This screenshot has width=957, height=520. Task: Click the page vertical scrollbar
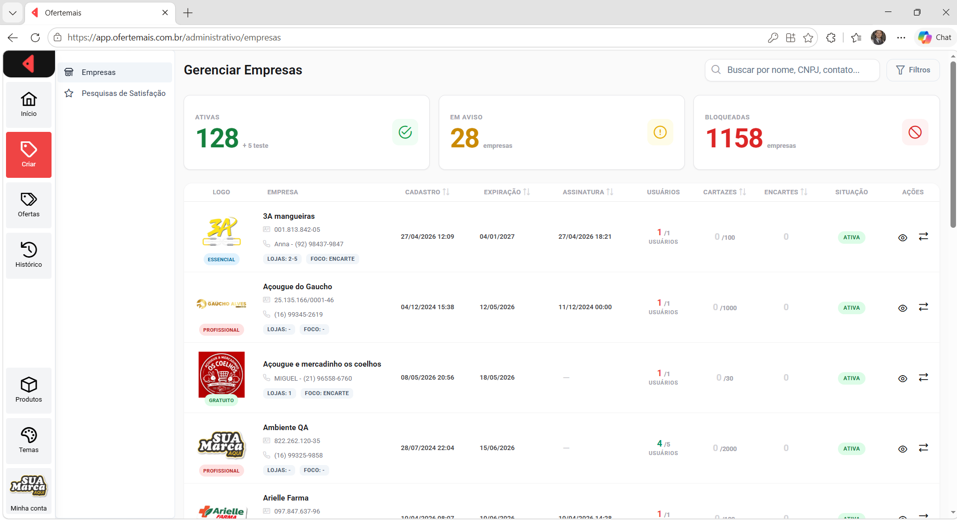[953, 145]
